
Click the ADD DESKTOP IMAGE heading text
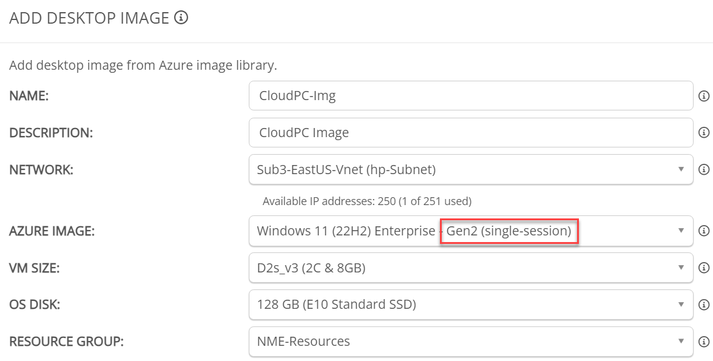click(89, 18)
